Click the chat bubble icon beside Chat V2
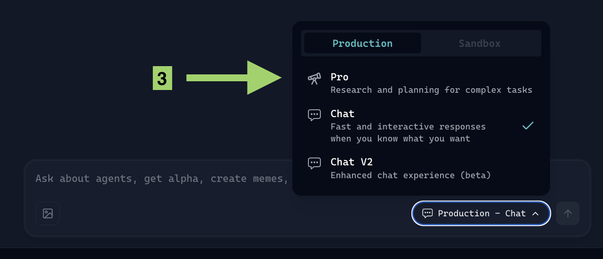 [x=314, y=163]
